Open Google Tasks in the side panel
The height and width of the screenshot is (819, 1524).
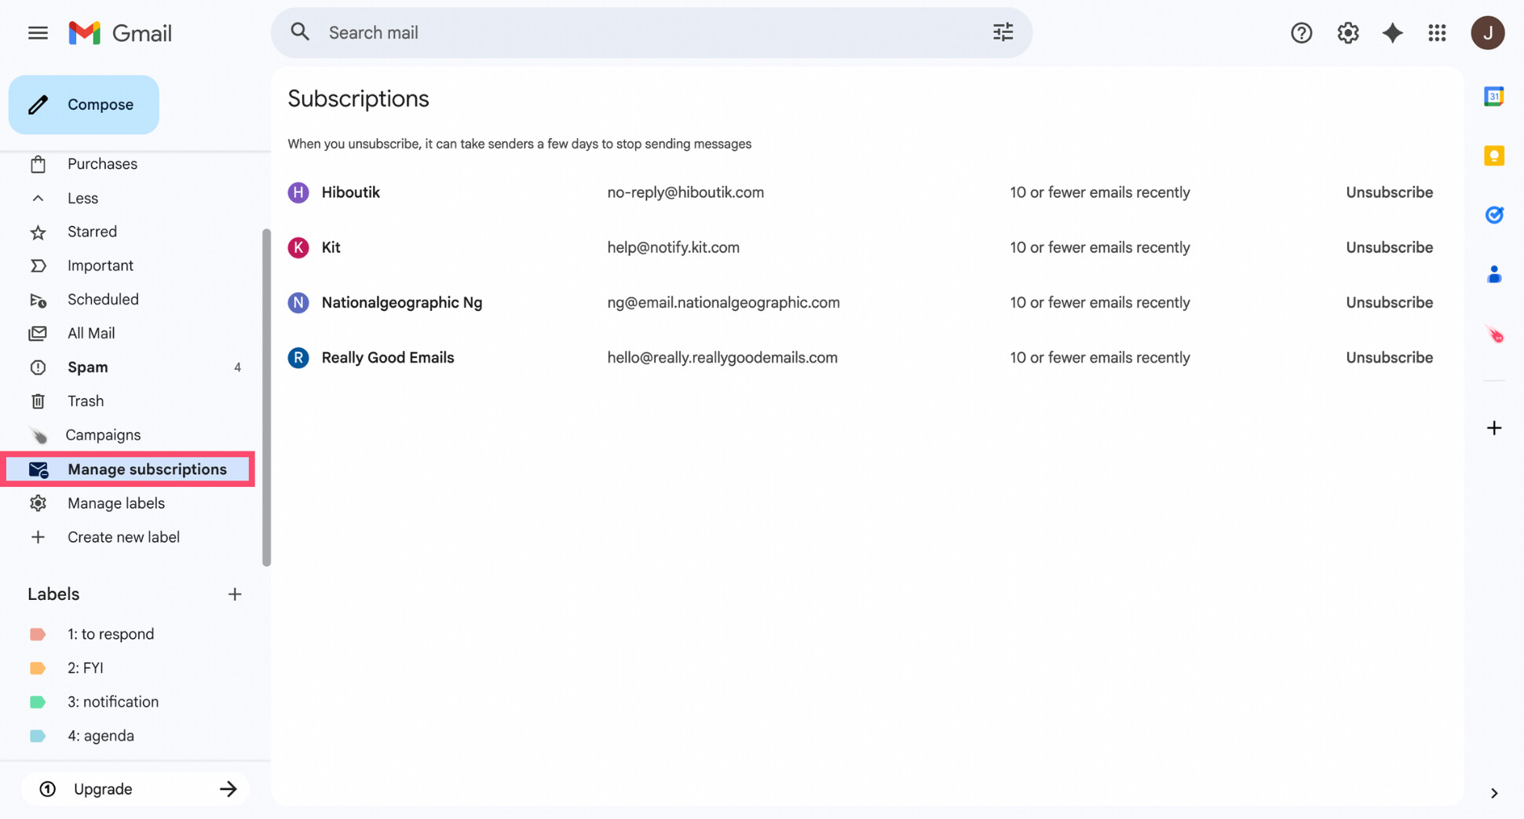1493,214
